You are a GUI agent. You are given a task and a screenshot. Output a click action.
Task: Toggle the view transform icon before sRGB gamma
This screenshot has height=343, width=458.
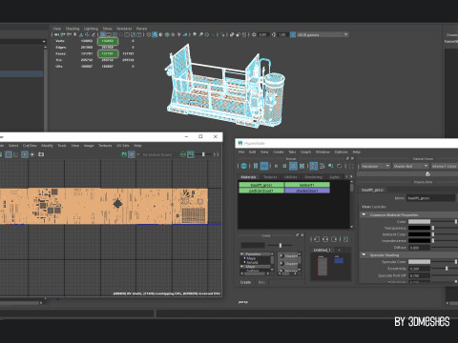click(293, 34)
